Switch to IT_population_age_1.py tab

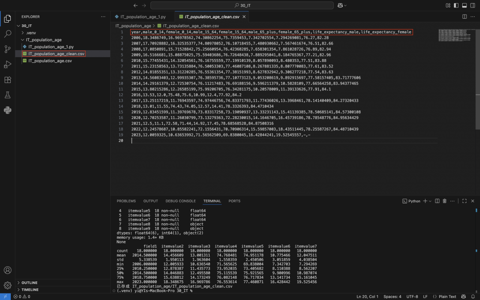142,17
